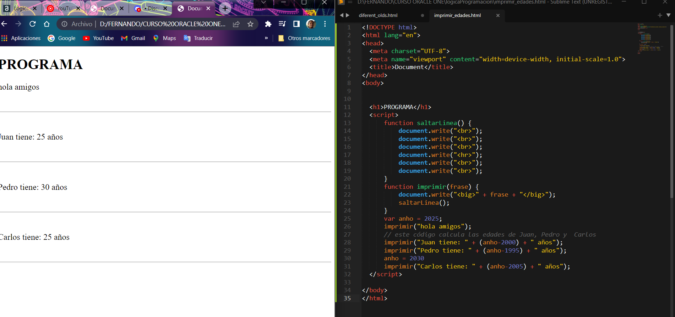Open Chrome three-dot menu
675x317 pixels.
point(325,24)
